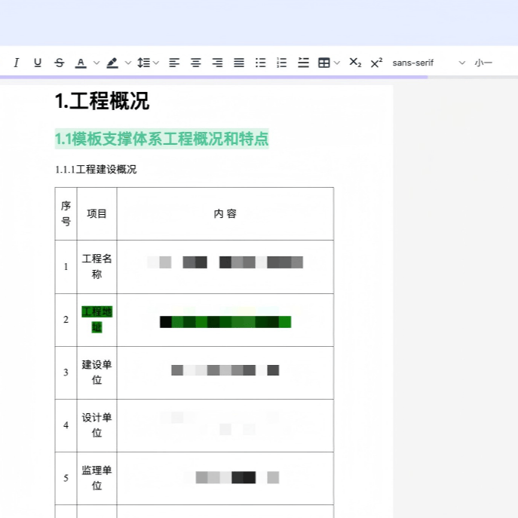
Task: Toggle subscript formatting
Action: pyautogui.click(x=355, y=63)
